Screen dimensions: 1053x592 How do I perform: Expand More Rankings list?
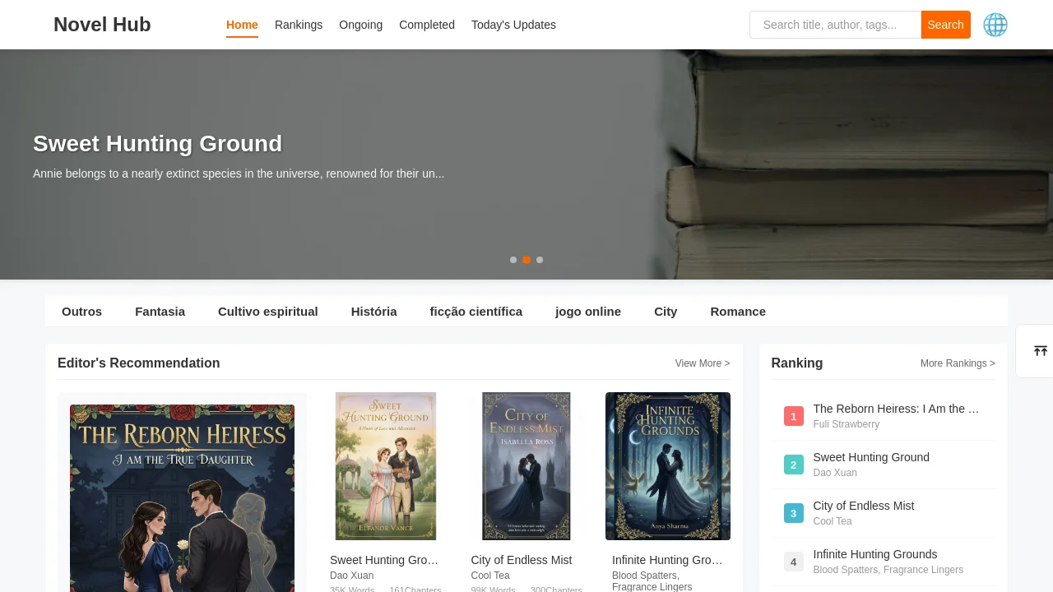click(957, 363)
